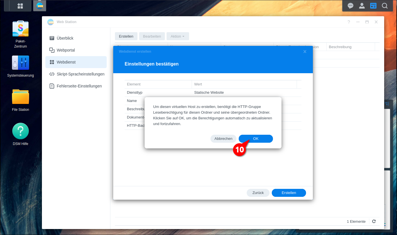Select Web Station icon in taskbar
Image resolution: width=397 pixels, height=235 pixels.
[x=40, y=6]
